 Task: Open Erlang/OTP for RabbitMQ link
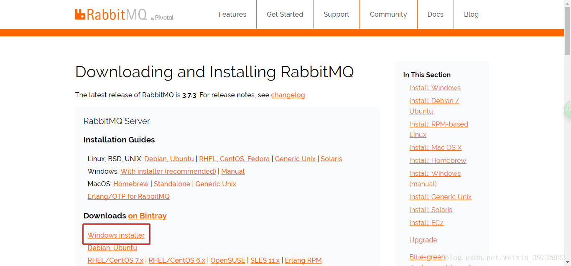coord(128,196)
